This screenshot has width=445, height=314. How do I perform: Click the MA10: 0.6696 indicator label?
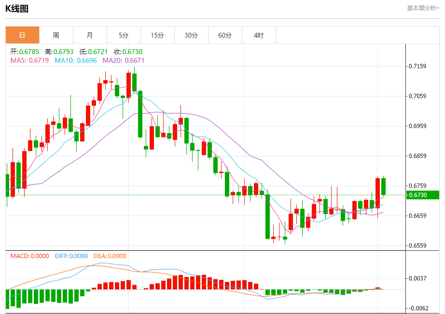click(x=76, y=60)
